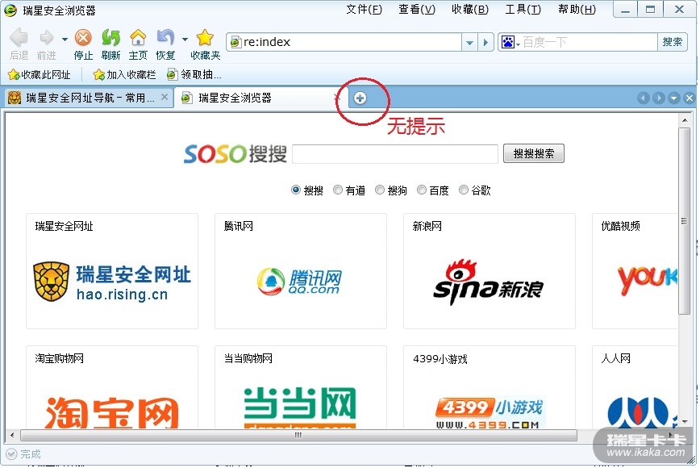Select the 百度 radio button

click(x=422, y=190)
